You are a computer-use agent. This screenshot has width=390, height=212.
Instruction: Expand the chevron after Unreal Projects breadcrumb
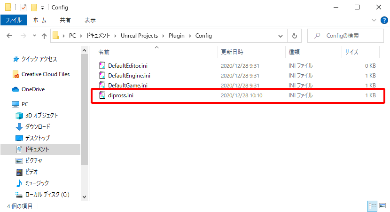point(163,36)
